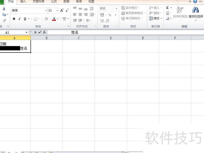Click the fill color bucket icon
Screen dimensions: 204x153
pyautogui.click(x=46, y=19)
